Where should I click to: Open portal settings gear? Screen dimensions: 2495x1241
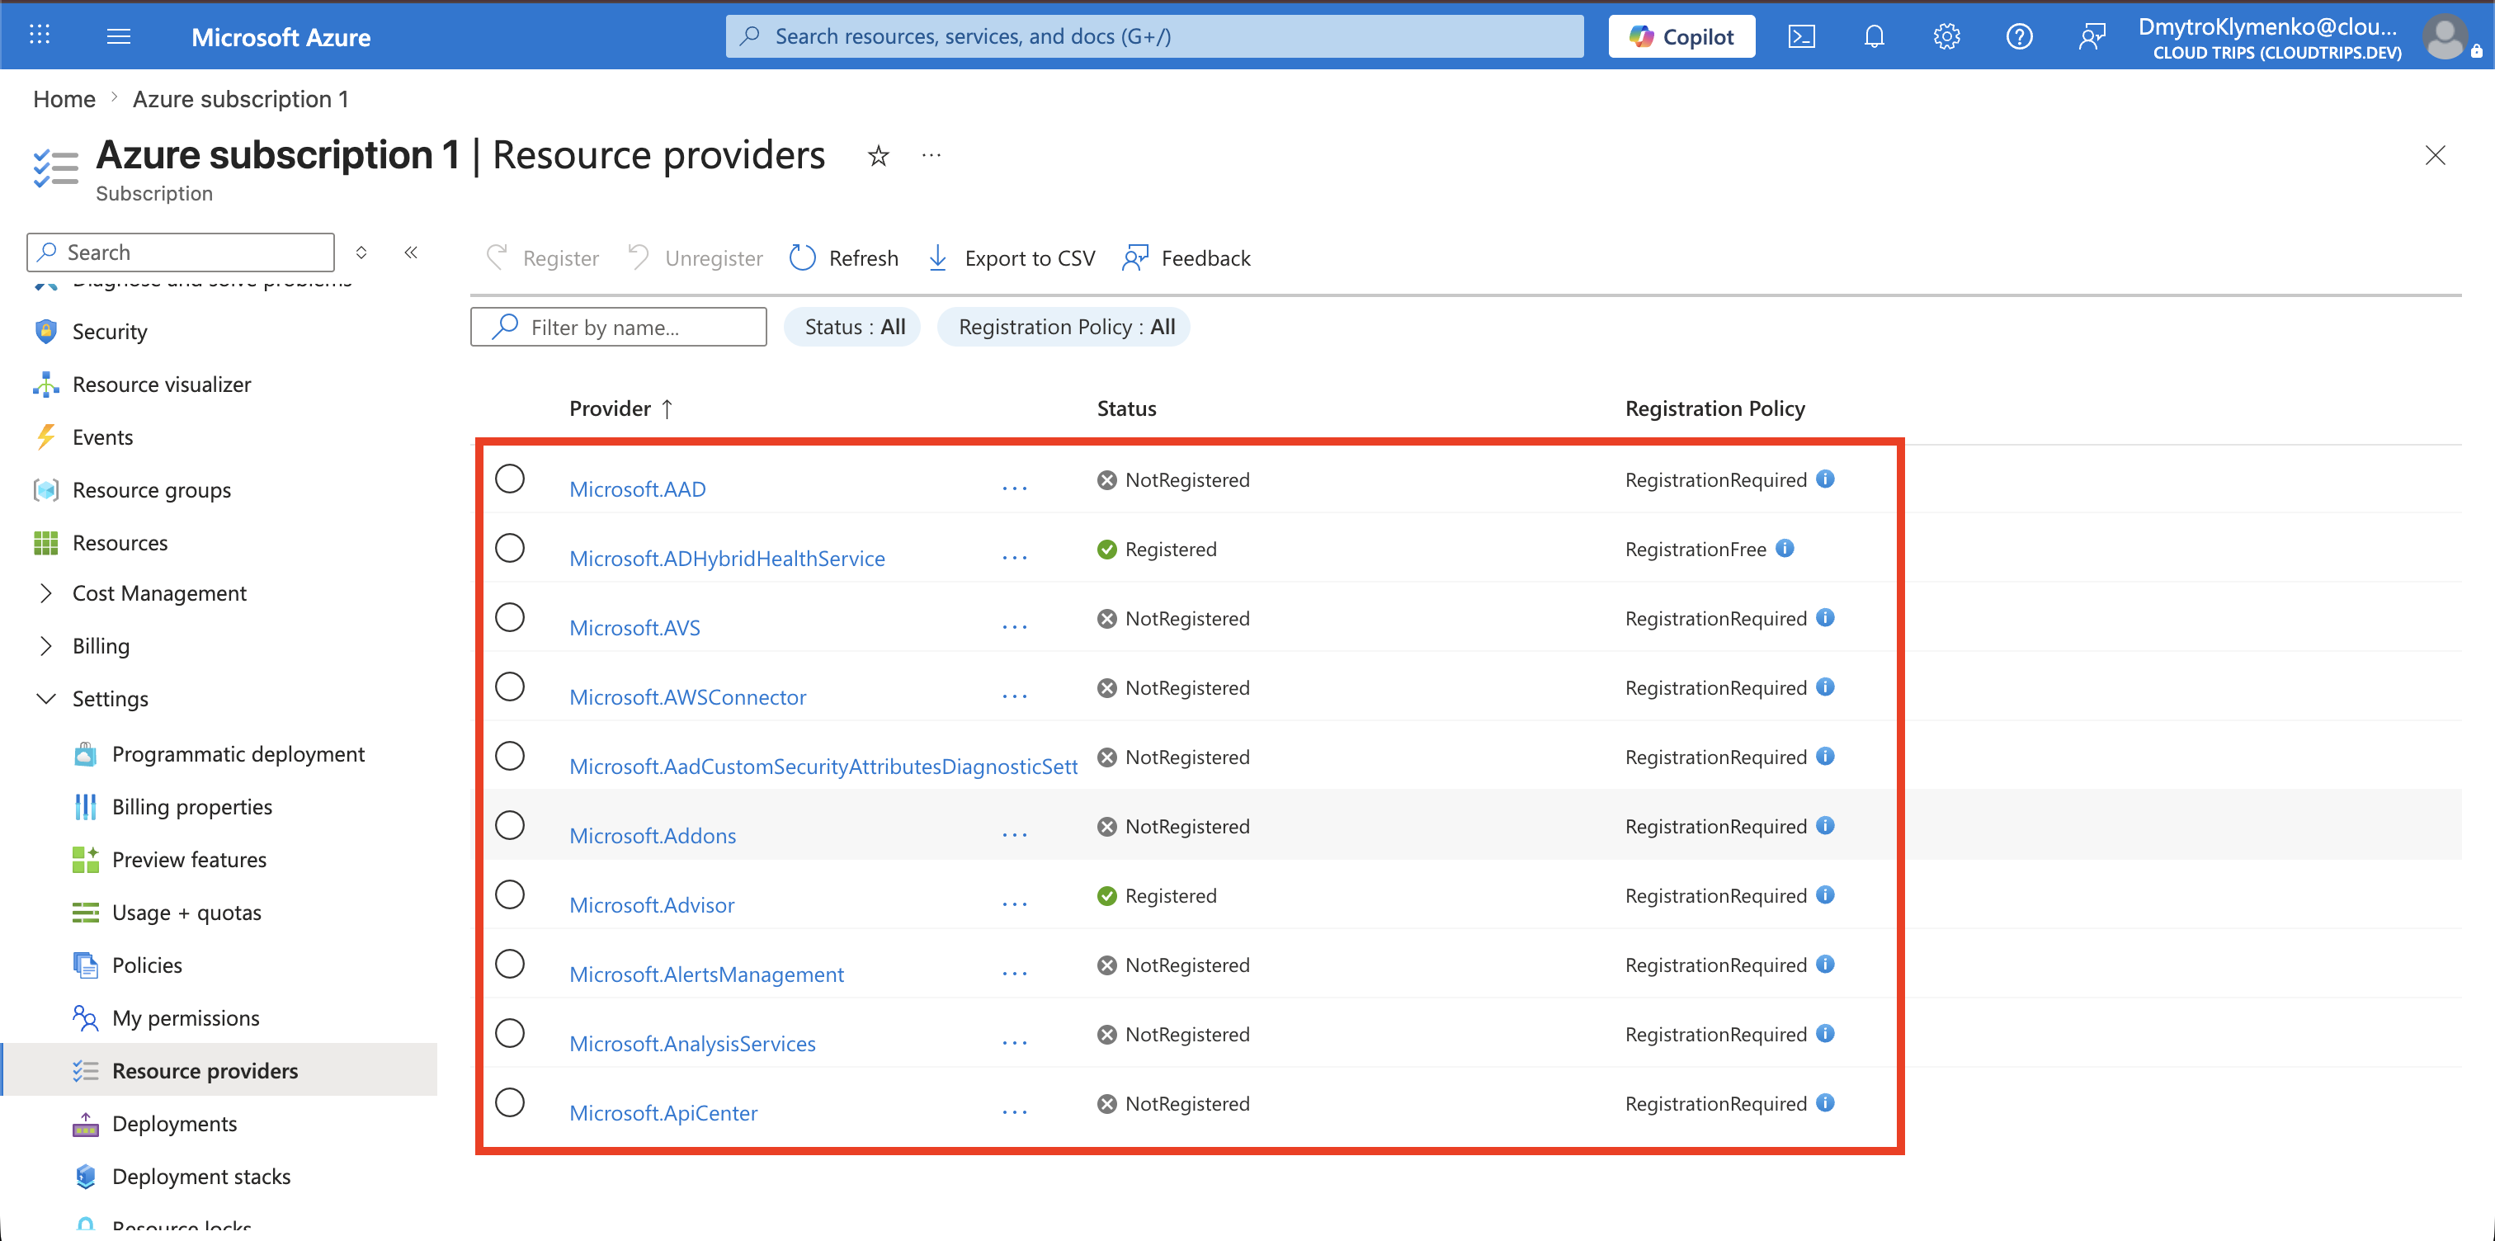(x=1946, y=37)
